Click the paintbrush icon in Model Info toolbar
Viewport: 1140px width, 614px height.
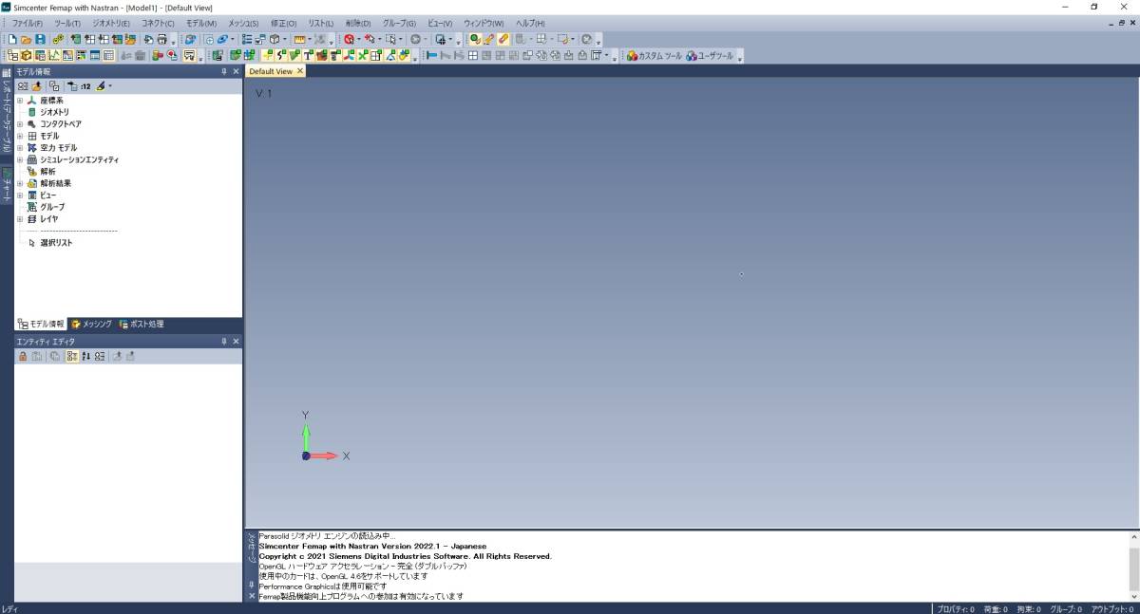coord(101,86)
